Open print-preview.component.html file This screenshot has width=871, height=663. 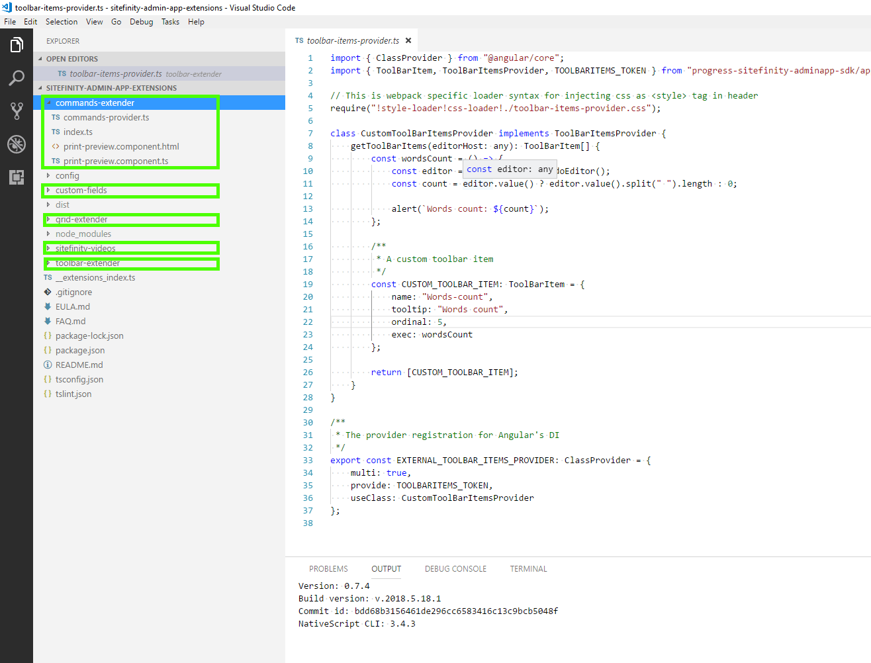point(121,147)
